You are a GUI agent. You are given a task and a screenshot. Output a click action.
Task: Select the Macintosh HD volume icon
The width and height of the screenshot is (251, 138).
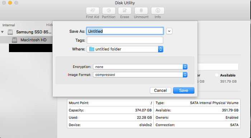pyautogui.click(x=15, y=40)
